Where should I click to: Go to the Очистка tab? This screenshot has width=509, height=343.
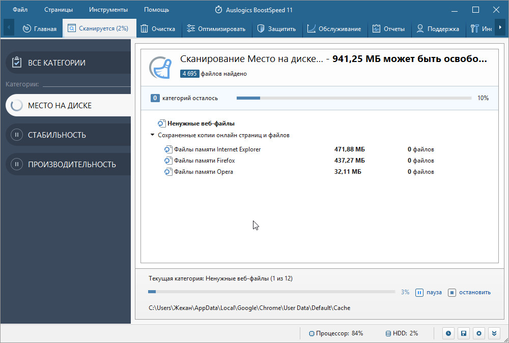(159, 29)
